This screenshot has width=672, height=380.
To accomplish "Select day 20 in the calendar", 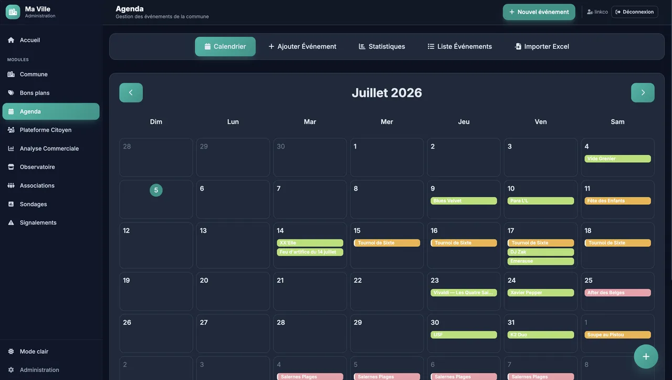I will (233, 291).
